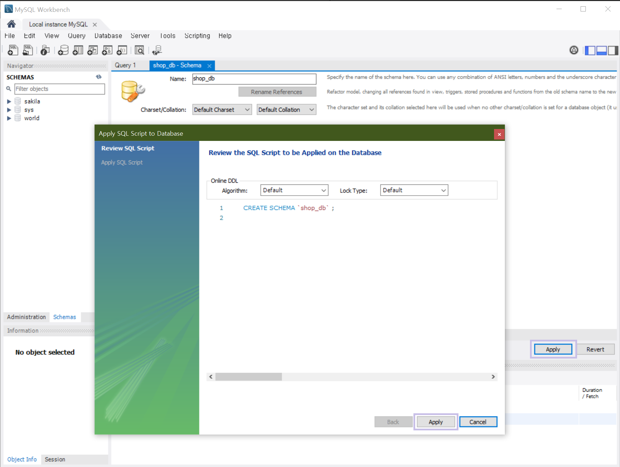This screenshot has height=467, width=620.
Task: Search table data icon
Action: point(140,50)
